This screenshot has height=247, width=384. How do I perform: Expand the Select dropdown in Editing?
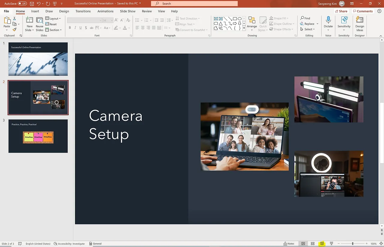[308, 29]
